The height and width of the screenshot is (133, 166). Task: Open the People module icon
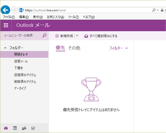click(24, 128)
